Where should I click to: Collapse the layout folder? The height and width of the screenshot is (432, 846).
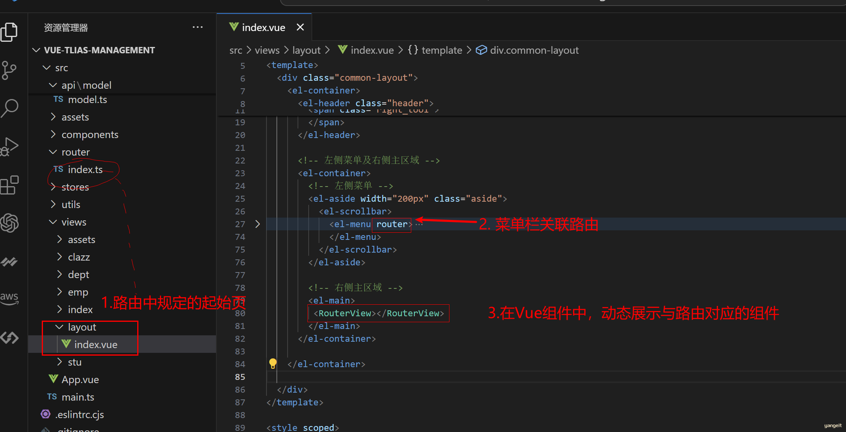pyautogui.click(x=59, y=327)
